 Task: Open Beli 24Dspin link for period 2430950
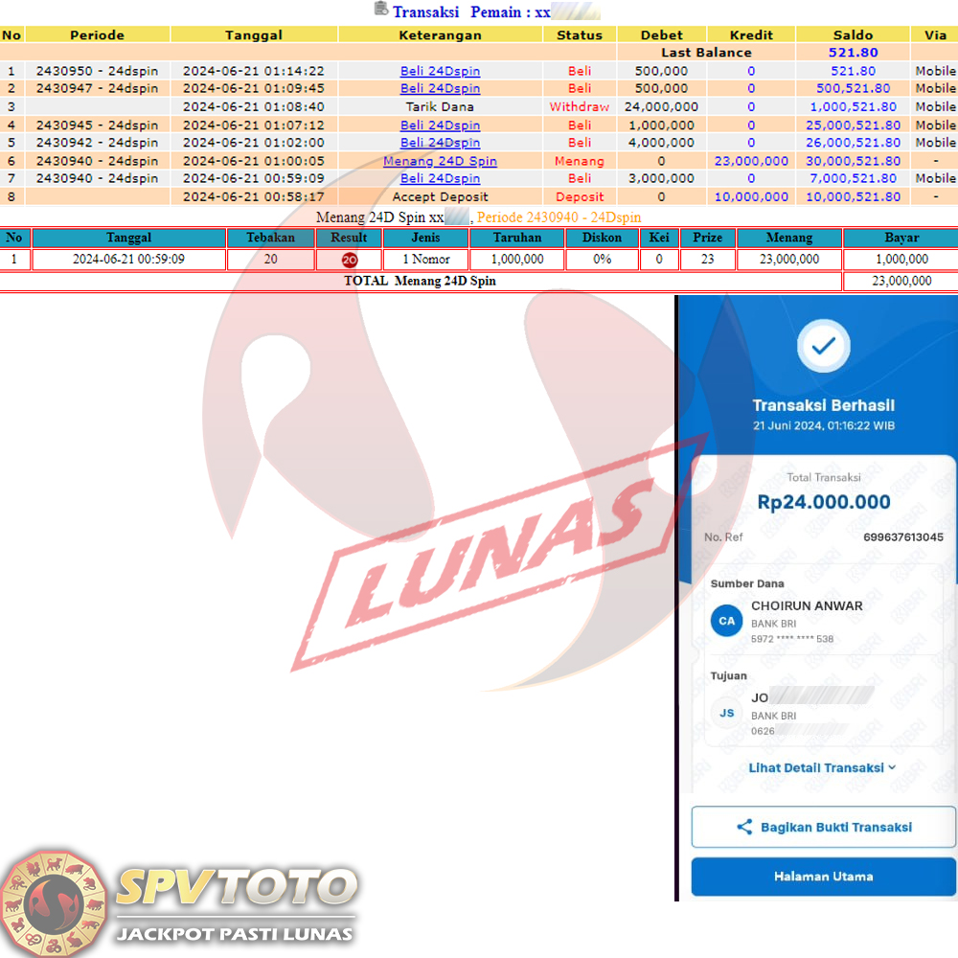coord(440,71)
